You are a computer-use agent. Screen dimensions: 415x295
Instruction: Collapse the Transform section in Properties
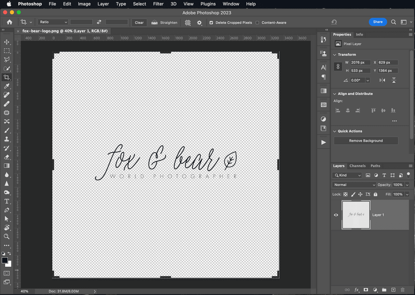point(334,54)
